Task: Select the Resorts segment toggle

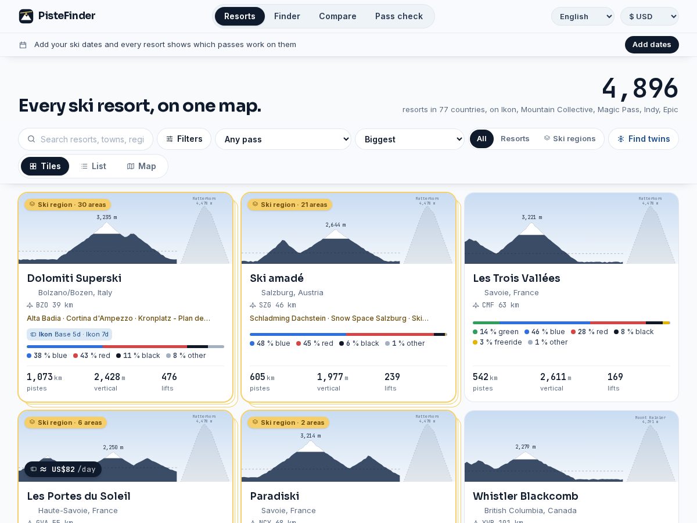Action: click(515, 139)
